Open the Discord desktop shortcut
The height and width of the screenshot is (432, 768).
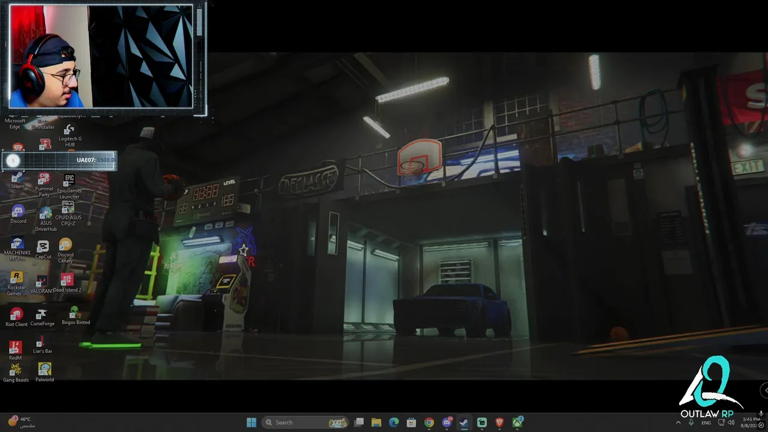(18, 214)
